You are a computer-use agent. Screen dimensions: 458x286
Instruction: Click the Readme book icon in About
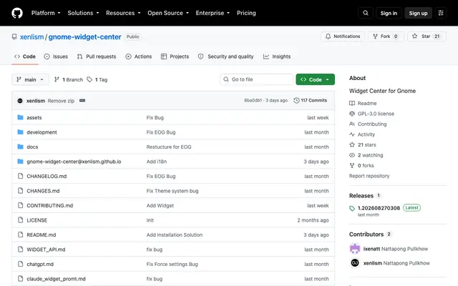(x=352, y=103)
